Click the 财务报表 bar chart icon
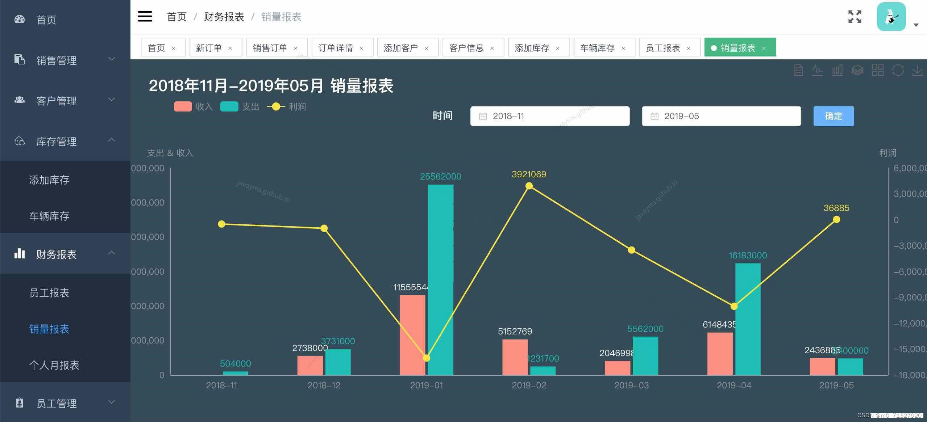Image resolution: width=927 pixels, height=422 pixels. pos(20,253)
